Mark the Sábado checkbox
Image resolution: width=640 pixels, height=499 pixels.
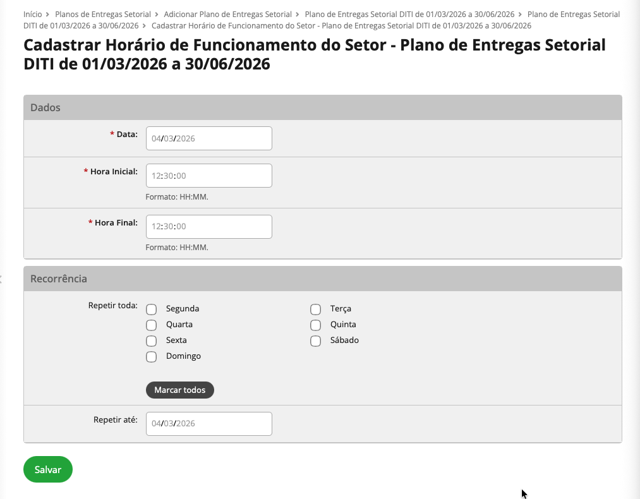(316, 341)
